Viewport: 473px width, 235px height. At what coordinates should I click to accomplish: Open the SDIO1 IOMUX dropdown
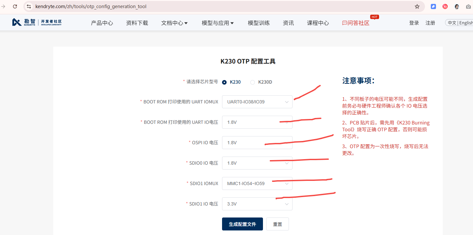pos(257,183)
